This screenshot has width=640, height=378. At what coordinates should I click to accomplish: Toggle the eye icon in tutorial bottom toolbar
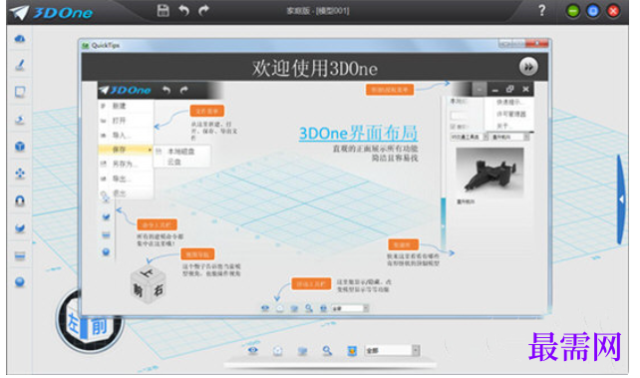(265, 308)
